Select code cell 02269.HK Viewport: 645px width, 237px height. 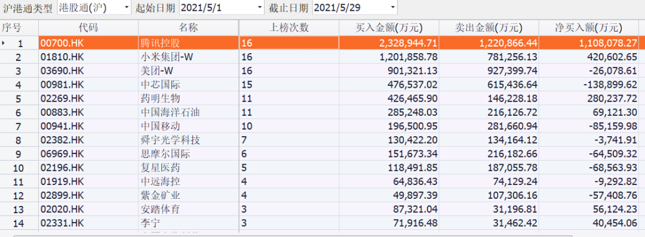point(88,99)
